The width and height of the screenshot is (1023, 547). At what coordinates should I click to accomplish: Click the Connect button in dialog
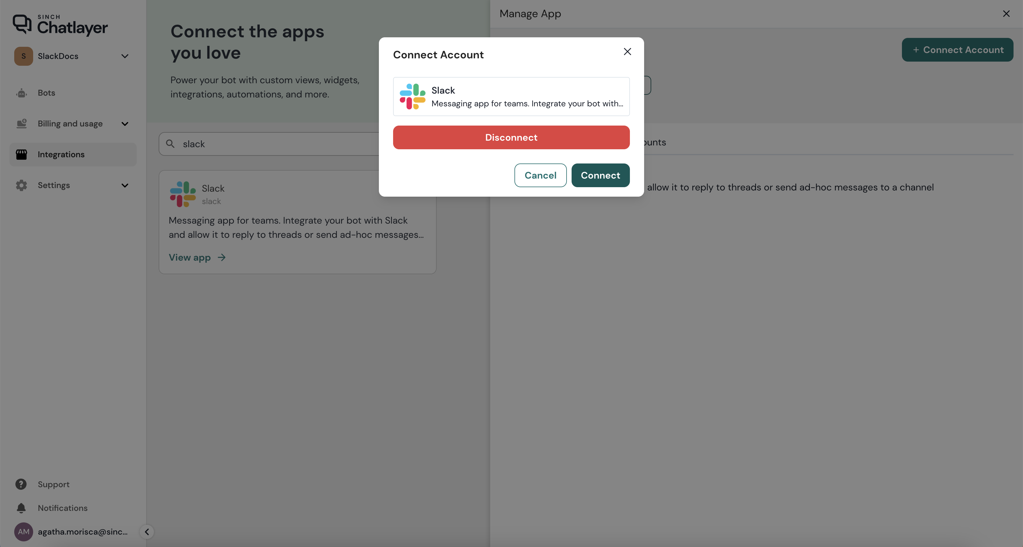(600, 175)
